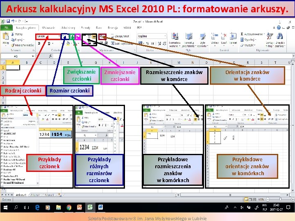Screen dimensions: 295x221
Task: Click the increase indent icon
Action: click(106, 43)
